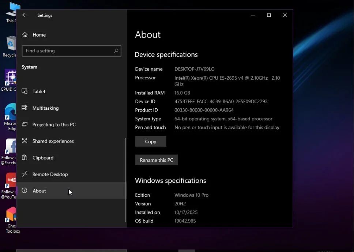The height and width of the screenshot is (252, 354).
Task: Click Product ID 00330-80000-00000-AA964
Action: [204, 110]
